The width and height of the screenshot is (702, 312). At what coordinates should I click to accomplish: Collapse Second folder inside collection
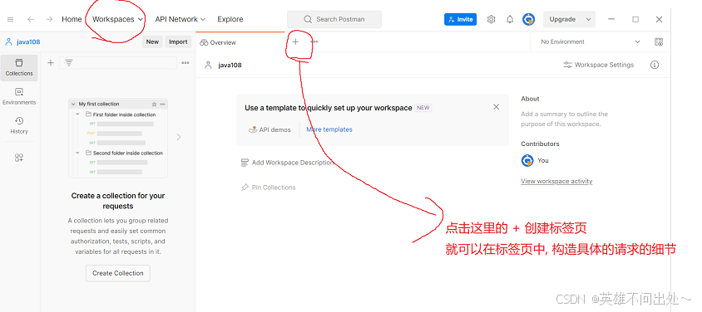point(77,153)
